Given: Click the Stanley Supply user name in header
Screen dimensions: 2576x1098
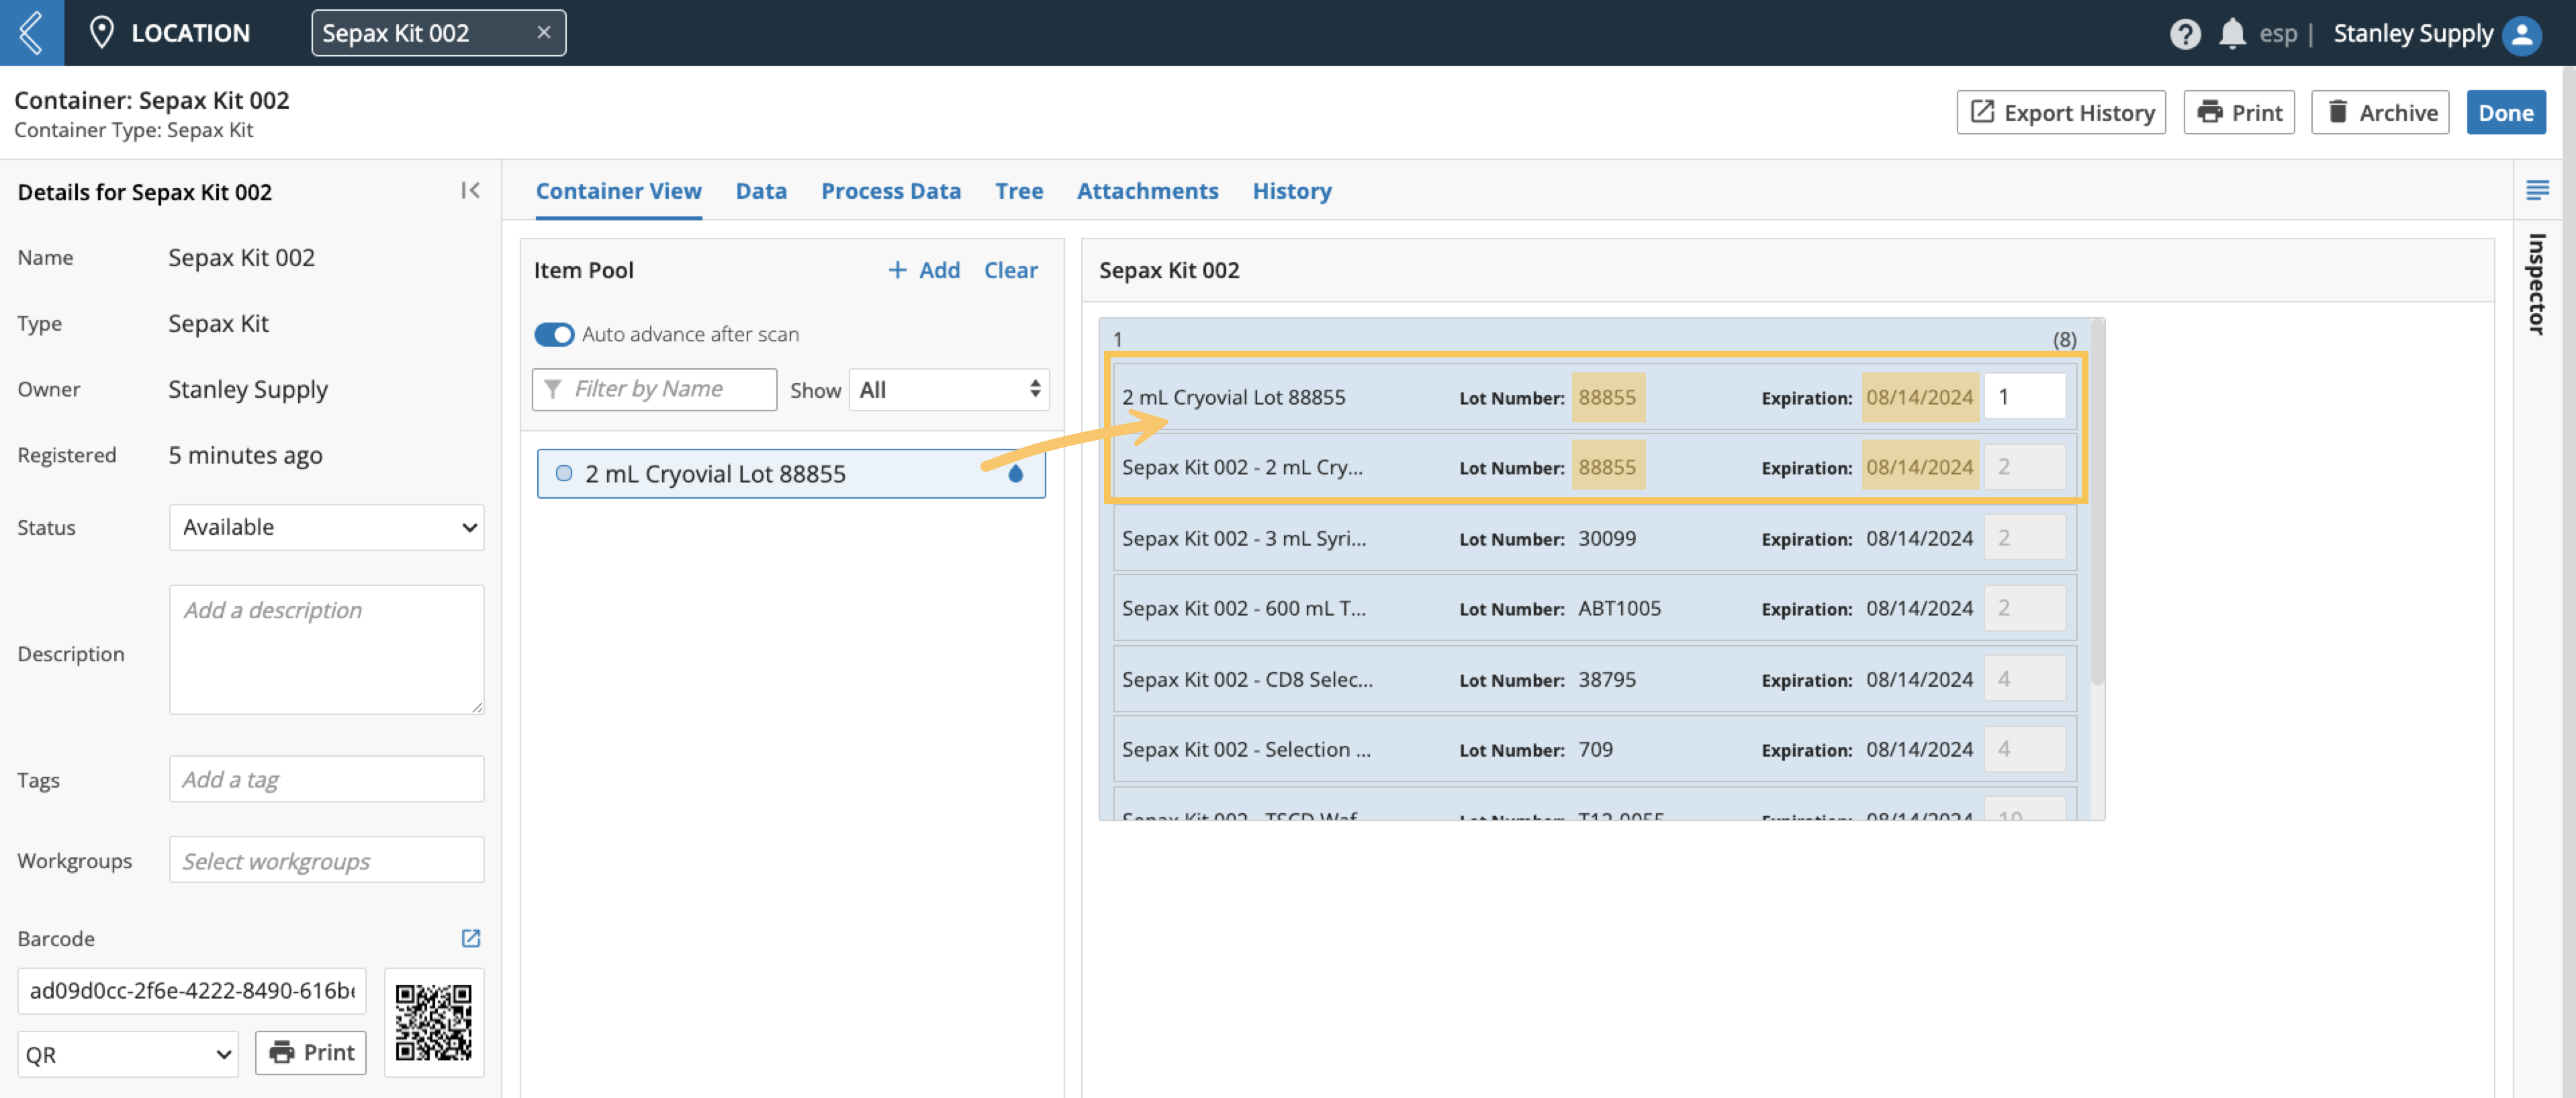Looking at the screenshot, I should pos(2412,34).
